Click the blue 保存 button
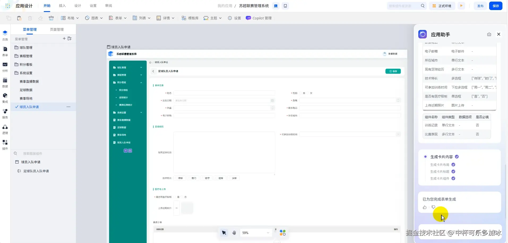Image resolution: width=508 pixels, height=243 pixels. 496,6
